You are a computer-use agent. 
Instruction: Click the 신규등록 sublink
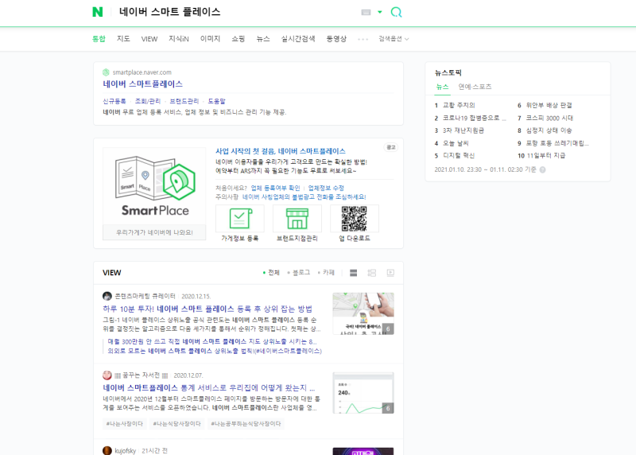coord(114,101)
